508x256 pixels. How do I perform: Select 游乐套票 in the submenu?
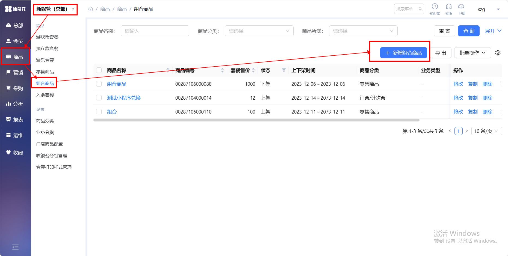pos(45,60)
